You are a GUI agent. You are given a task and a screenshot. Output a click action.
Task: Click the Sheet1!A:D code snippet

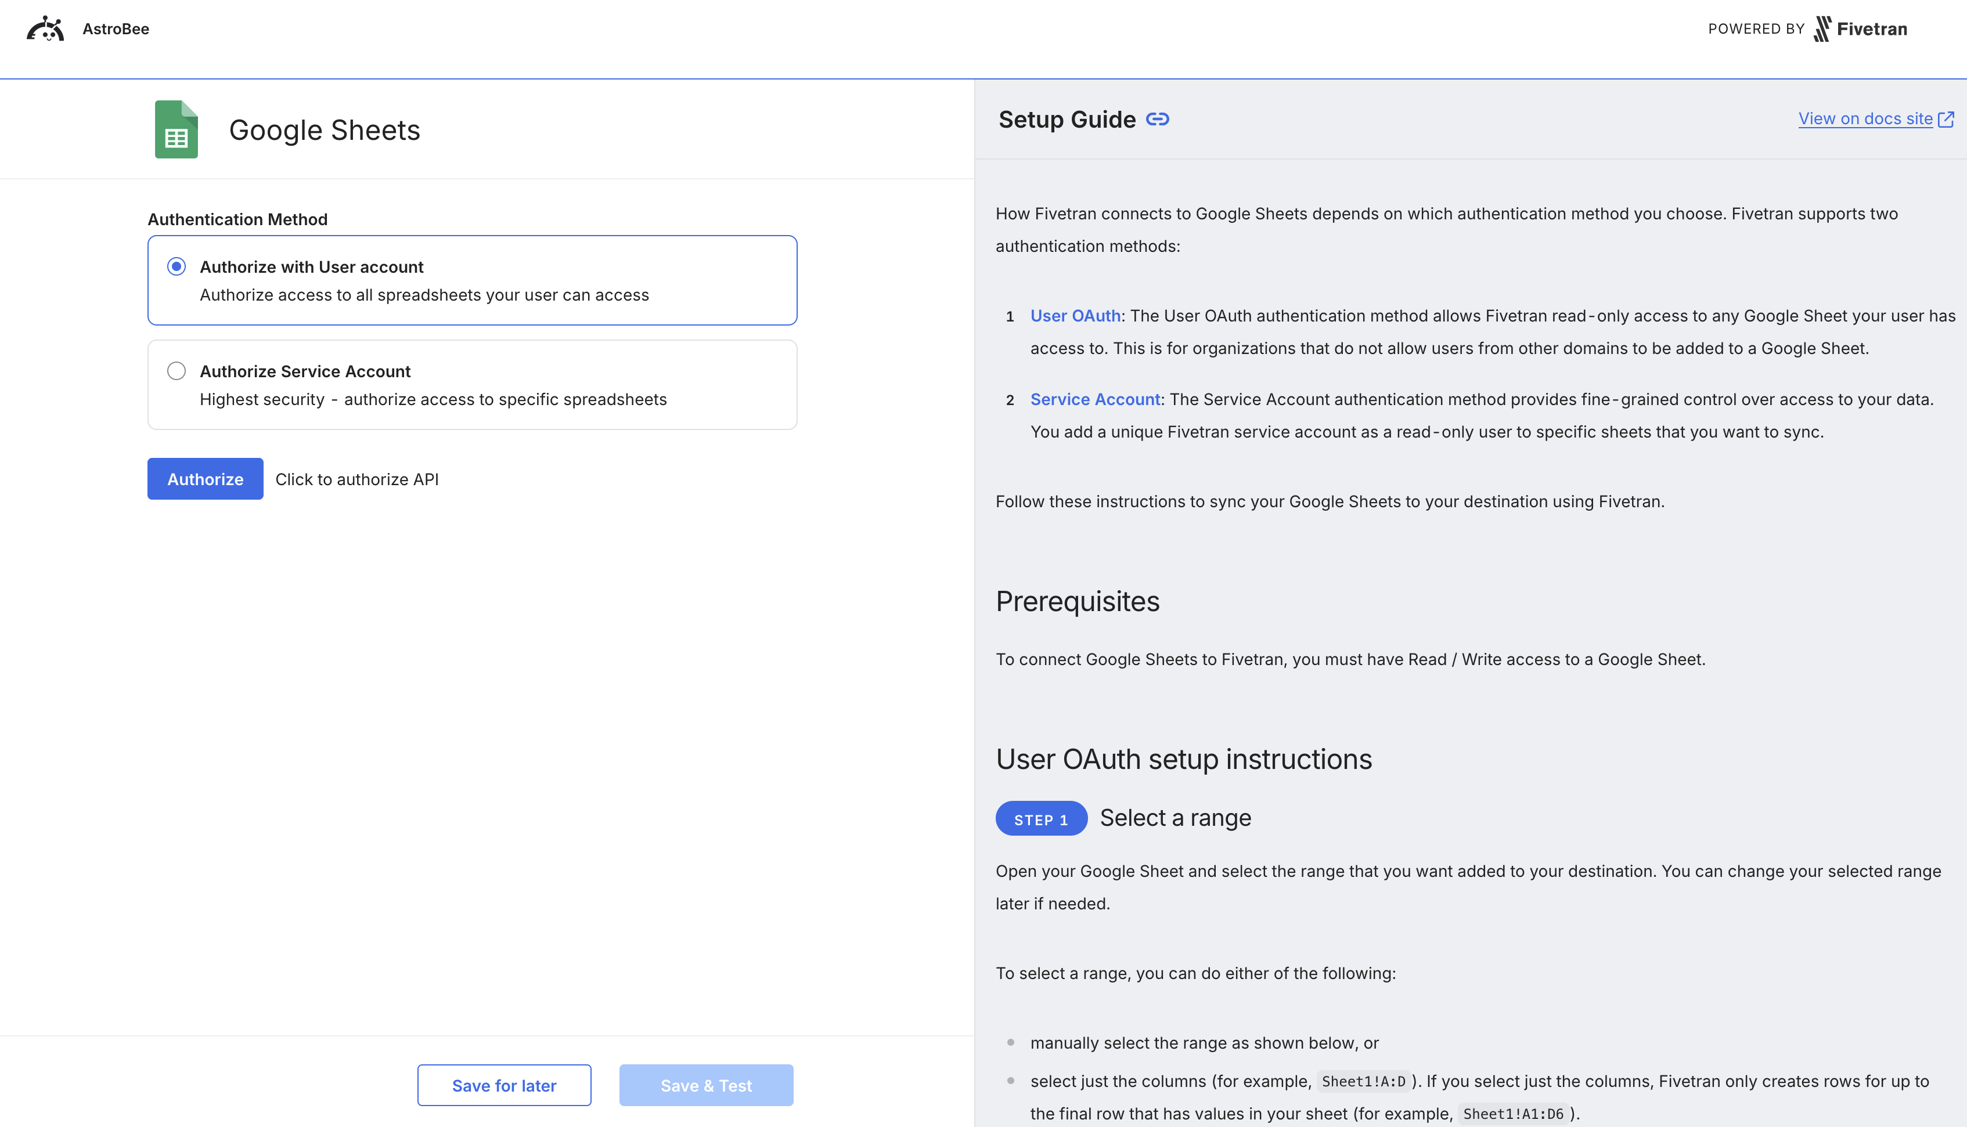point(1363,1081)
